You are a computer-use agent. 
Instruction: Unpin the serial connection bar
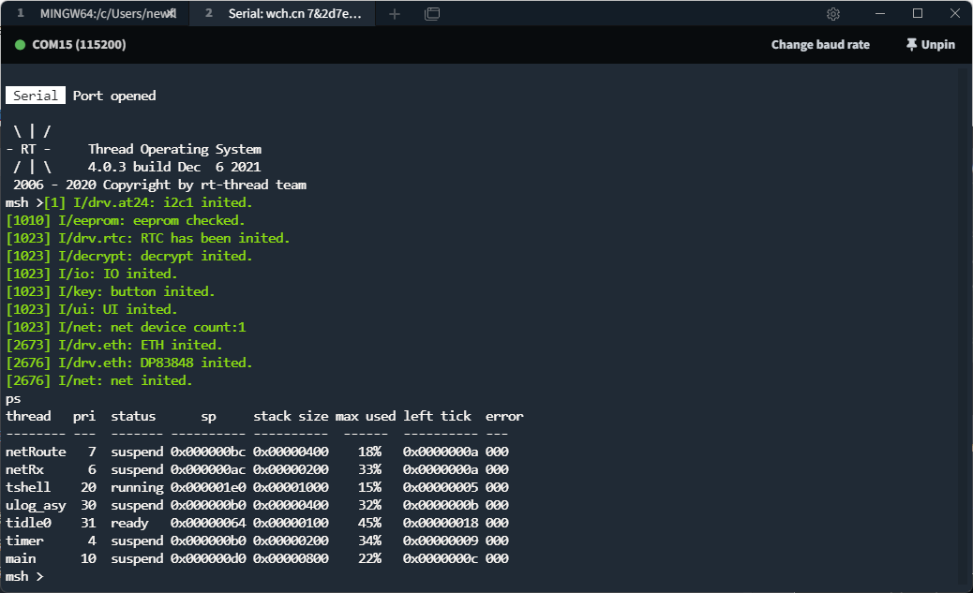[930, 45]
